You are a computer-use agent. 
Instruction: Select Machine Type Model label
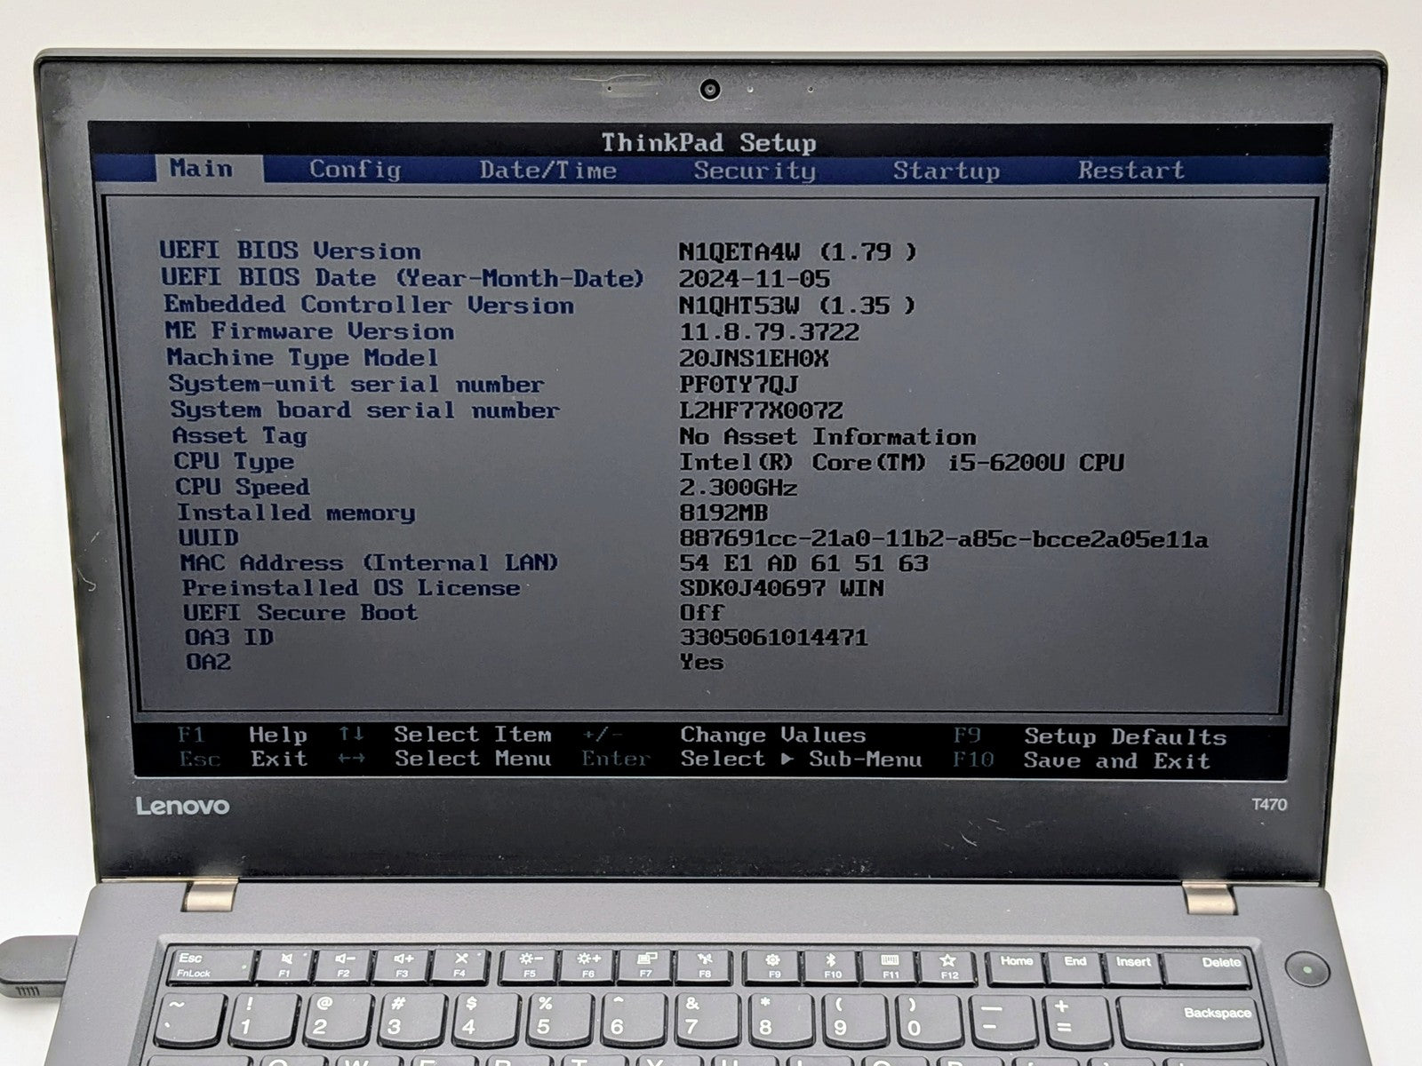(x=302, y=357)
